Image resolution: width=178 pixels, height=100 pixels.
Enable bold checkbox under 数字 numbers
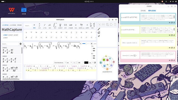92,58
